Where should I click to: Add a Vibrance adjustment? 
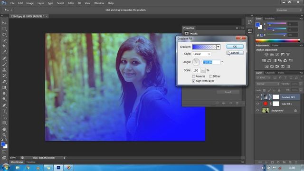(288, 55)
